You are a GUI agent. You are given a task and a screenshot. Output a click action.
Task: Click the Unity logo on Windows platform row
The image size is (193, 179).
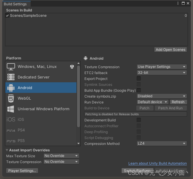tap(72, 66)
